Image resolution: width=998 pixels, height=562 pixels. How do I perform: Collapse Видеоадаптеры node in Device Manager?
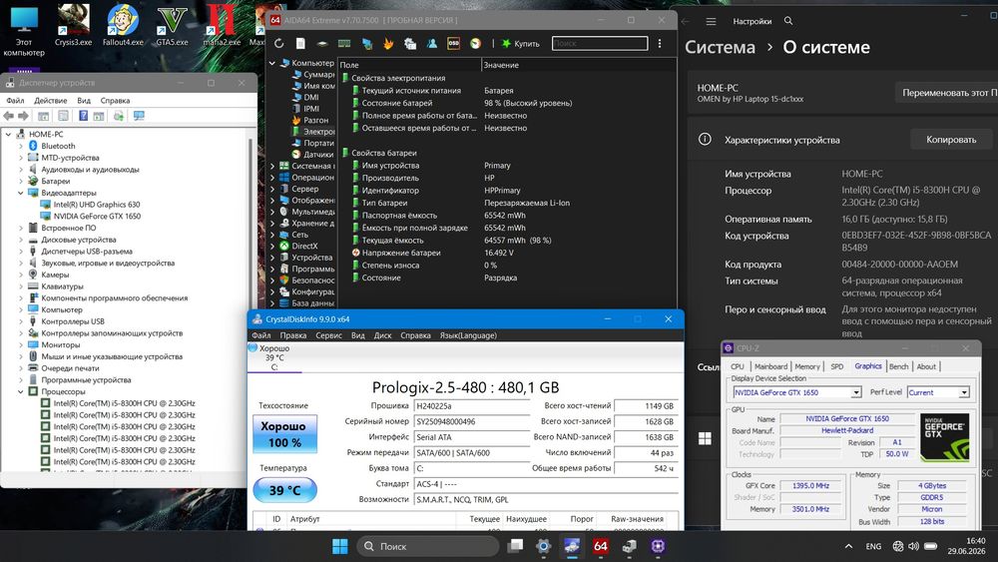click(x=20, y=193)
